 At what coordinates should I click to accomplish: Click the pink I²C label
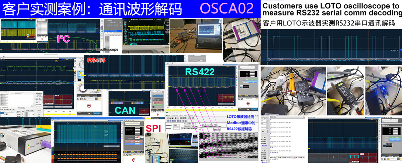coord(64,38)
